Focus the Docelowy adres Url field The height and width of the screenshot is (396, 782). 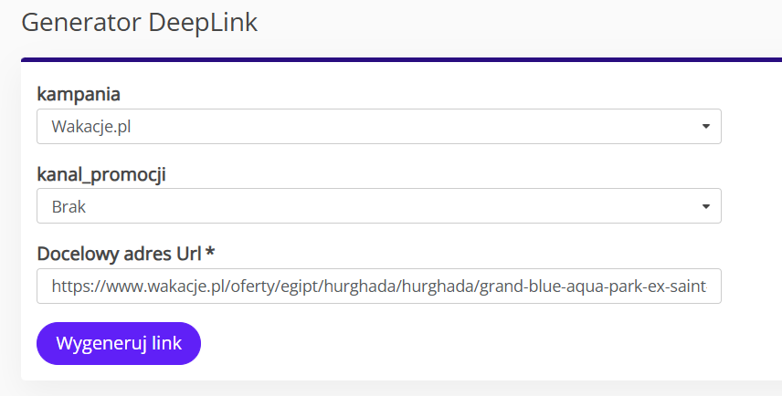379,286
